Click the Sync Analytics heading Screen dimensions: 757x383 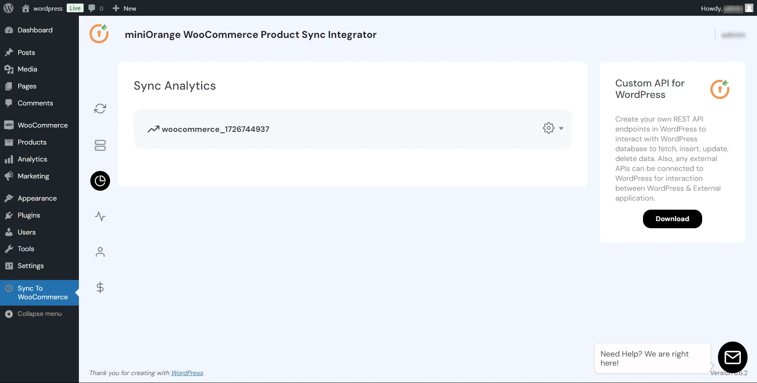175,86
